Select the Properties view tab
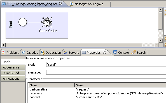This screenshot has height=103, width=166. click(x=93, y=52)
